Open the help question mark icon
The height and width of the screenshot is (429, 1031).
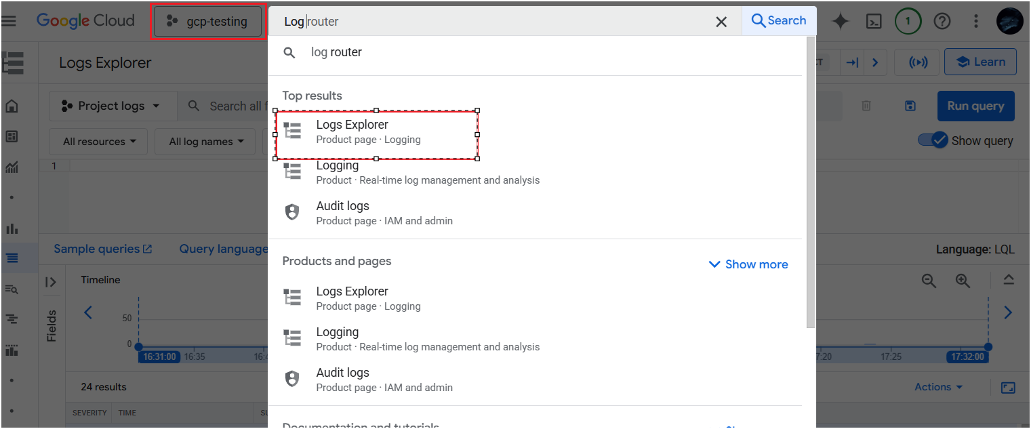click(x=942, y=21)
